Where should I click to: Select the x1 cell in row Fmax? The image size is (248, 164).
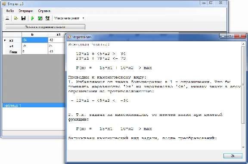click(x=57, y=52)
